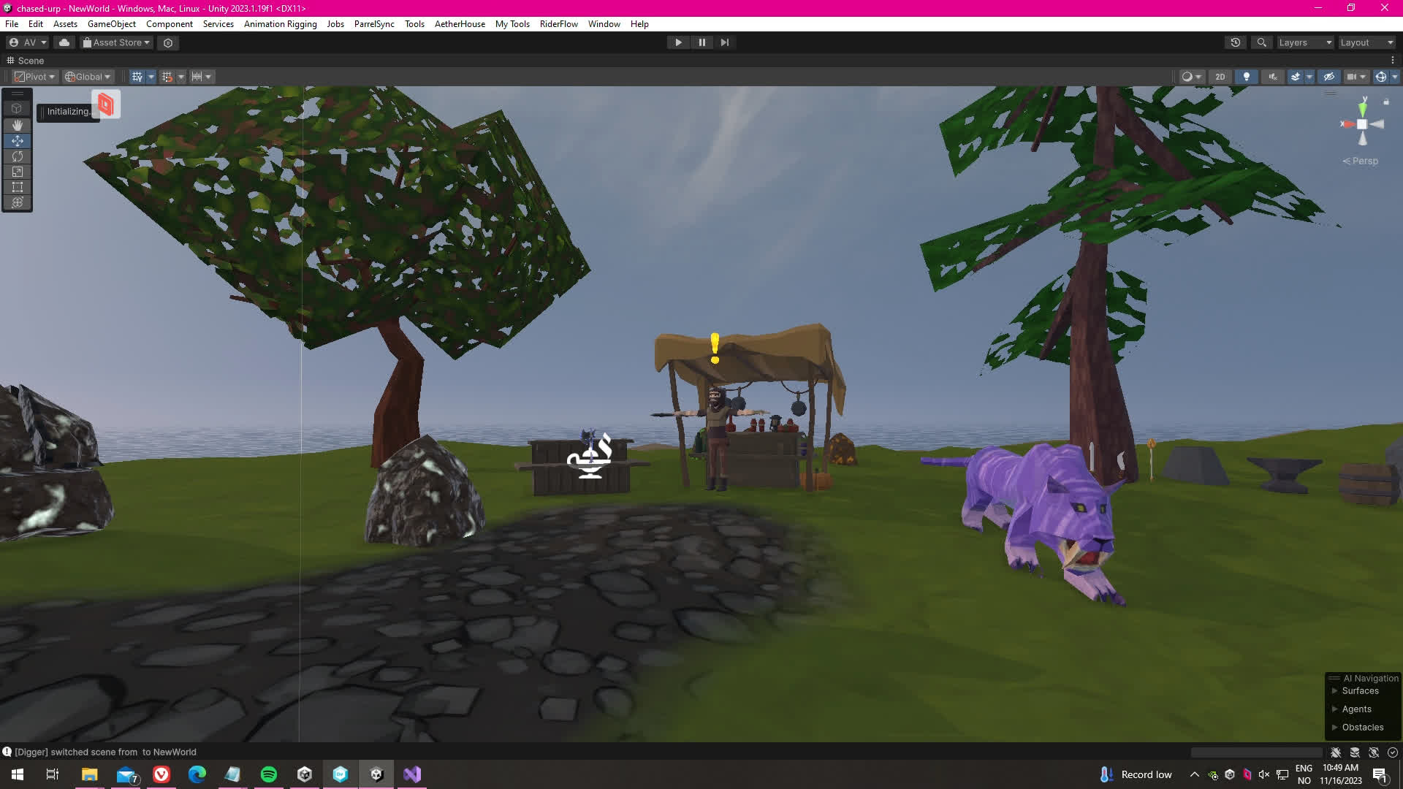
Task: Open the GameObject menu
Action: coord(111,24)
